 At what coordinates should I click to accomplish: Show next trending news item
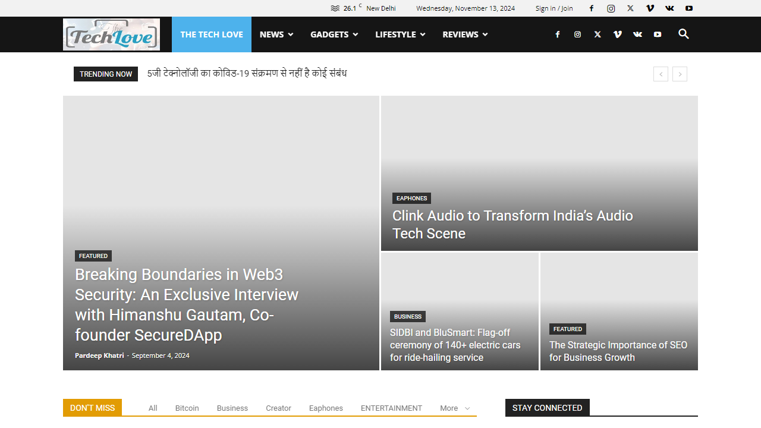click(x=680, y=74)
